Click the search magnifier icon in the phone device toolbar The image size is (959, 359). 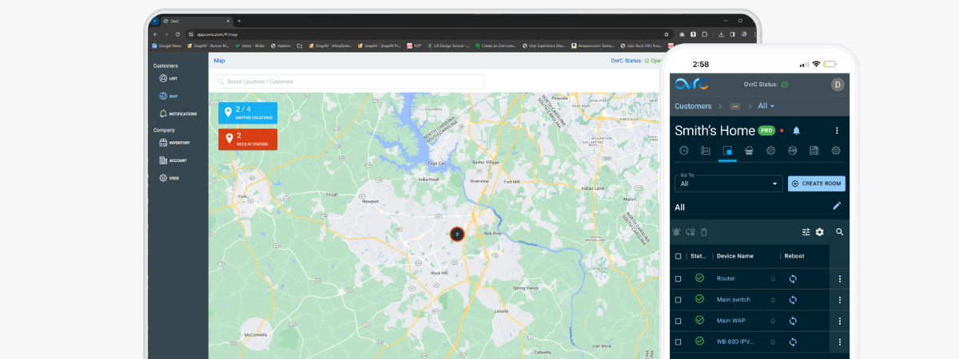[x=840, y=232]
